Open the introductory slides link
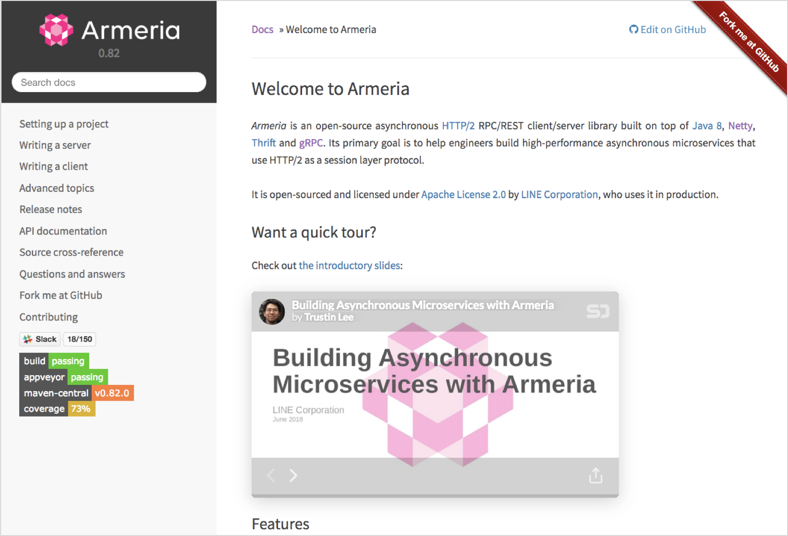 click(350, 265)
